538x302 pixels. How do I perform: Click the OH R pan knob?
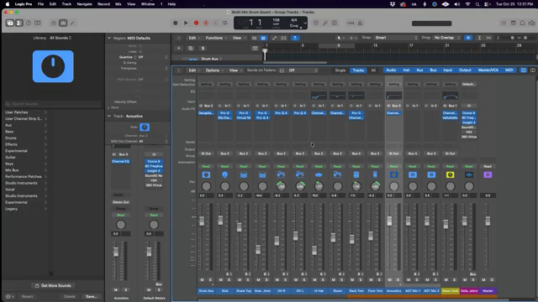click(282, 186)
